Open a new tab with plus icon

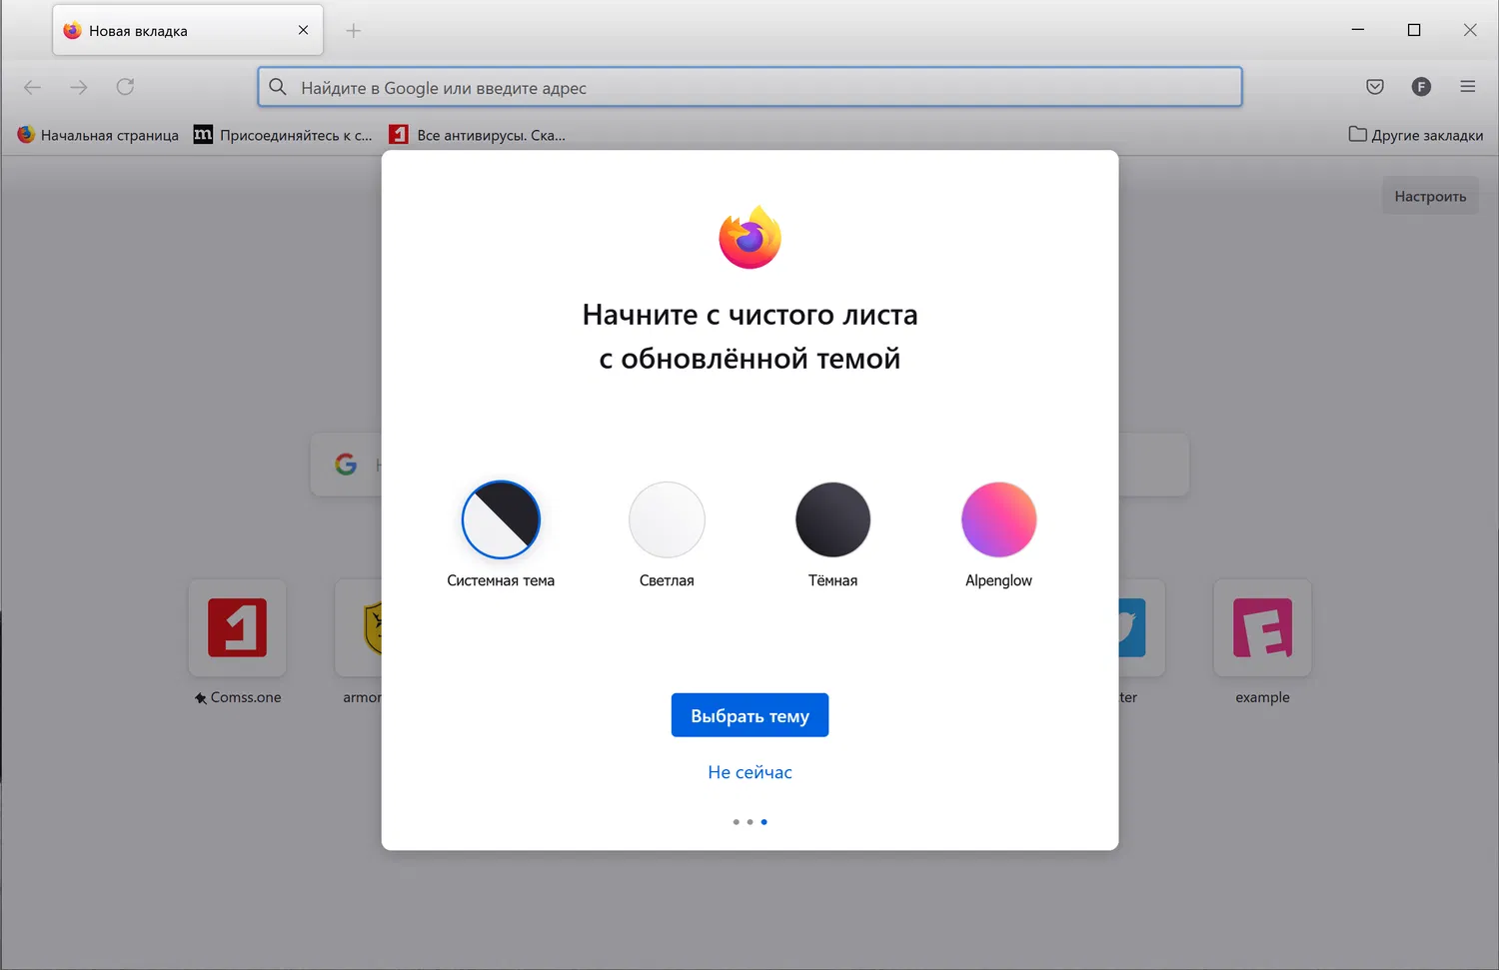tap(353, 31)
